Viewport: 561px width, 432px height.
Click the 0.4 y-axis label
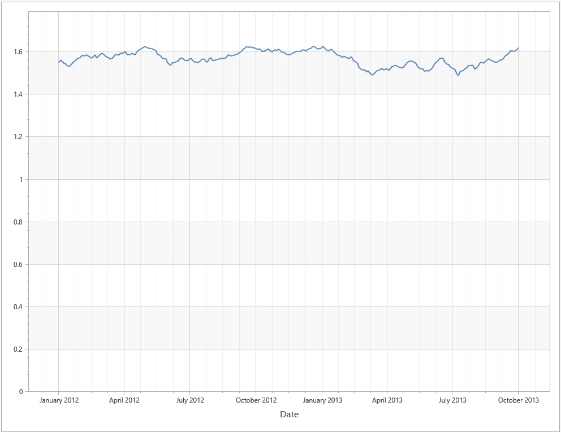click(18, 307)
